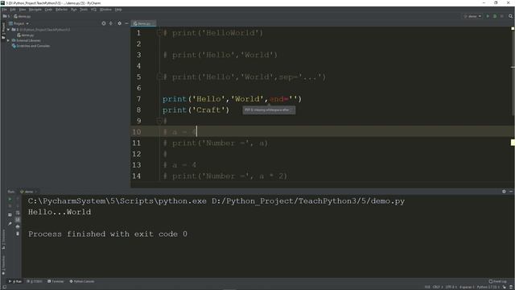Screen dimensions: 515x290
Task: Open the Run menu
Action: click(x=73, y=10)
